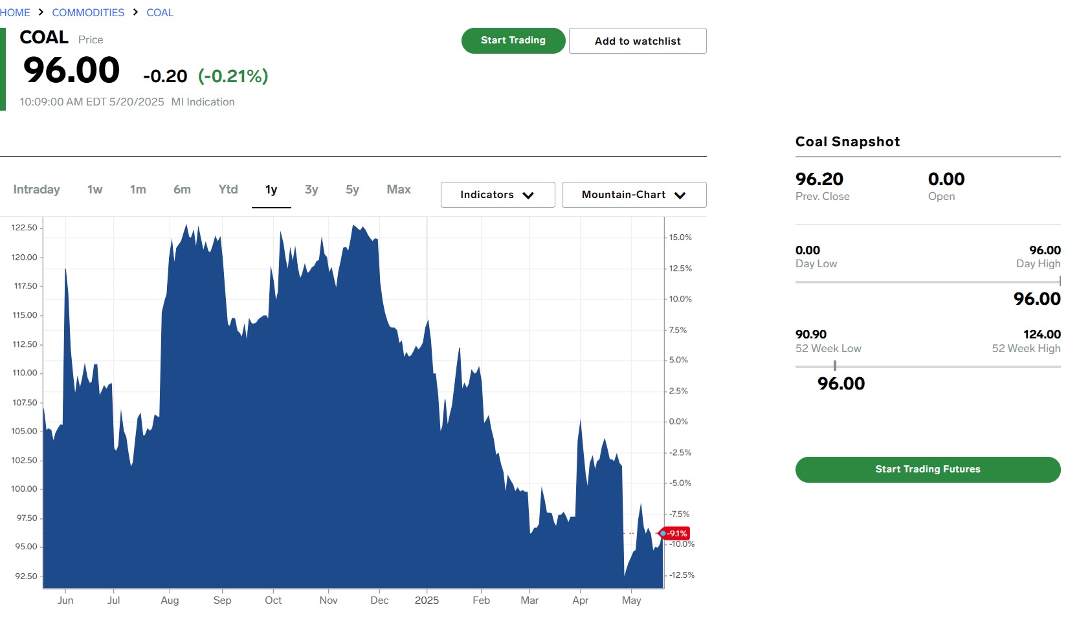
Task: Open the Indicators dropdown
Action: (x=498, y=195)
